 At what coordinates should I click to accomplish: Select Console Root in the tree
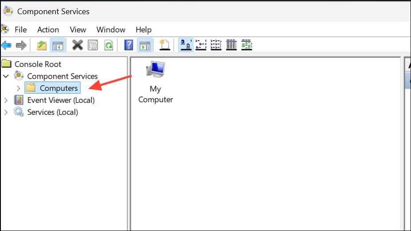[38, 64]
